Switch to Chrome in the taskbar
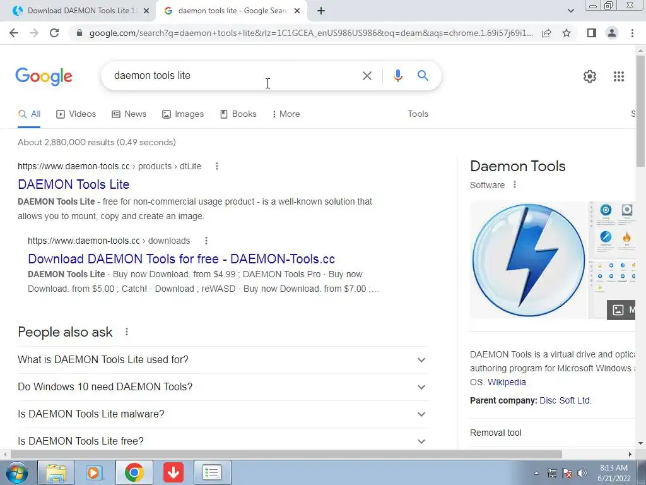Screen dimensions: 646x485 [134, 472]
